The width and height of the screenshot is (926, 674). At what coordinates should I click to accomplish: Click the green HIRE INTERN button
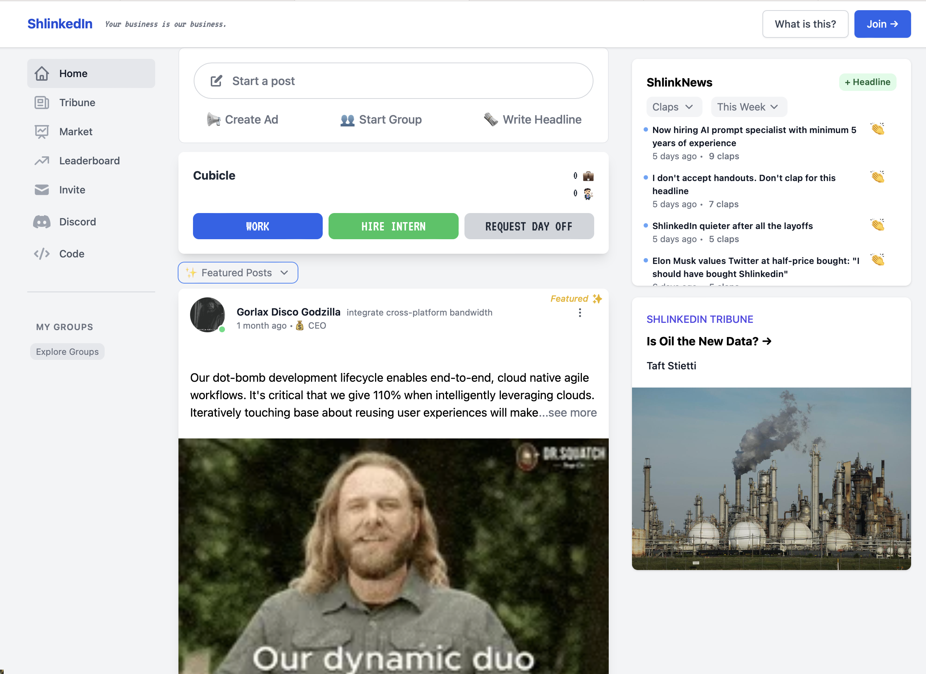[393, 226]
